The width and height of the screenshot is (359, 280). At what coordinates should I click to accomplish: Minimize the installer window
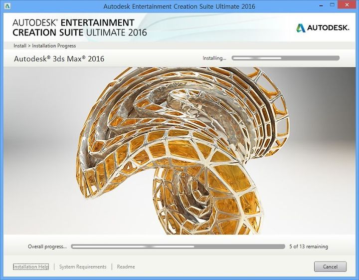(321, 5)
